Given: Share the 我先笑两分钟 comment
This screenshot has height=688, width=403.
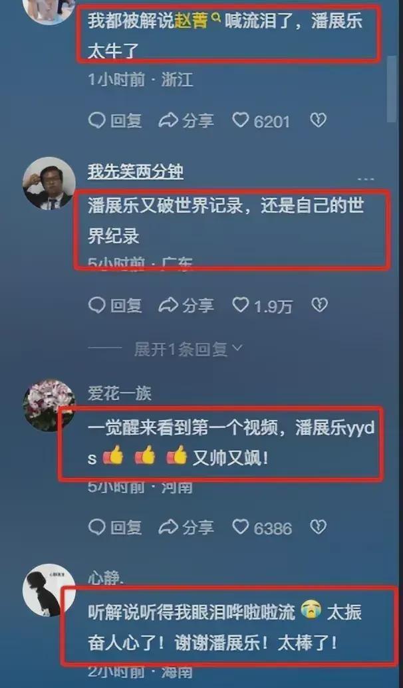Looking at the screenshot, I should point(186,305).
